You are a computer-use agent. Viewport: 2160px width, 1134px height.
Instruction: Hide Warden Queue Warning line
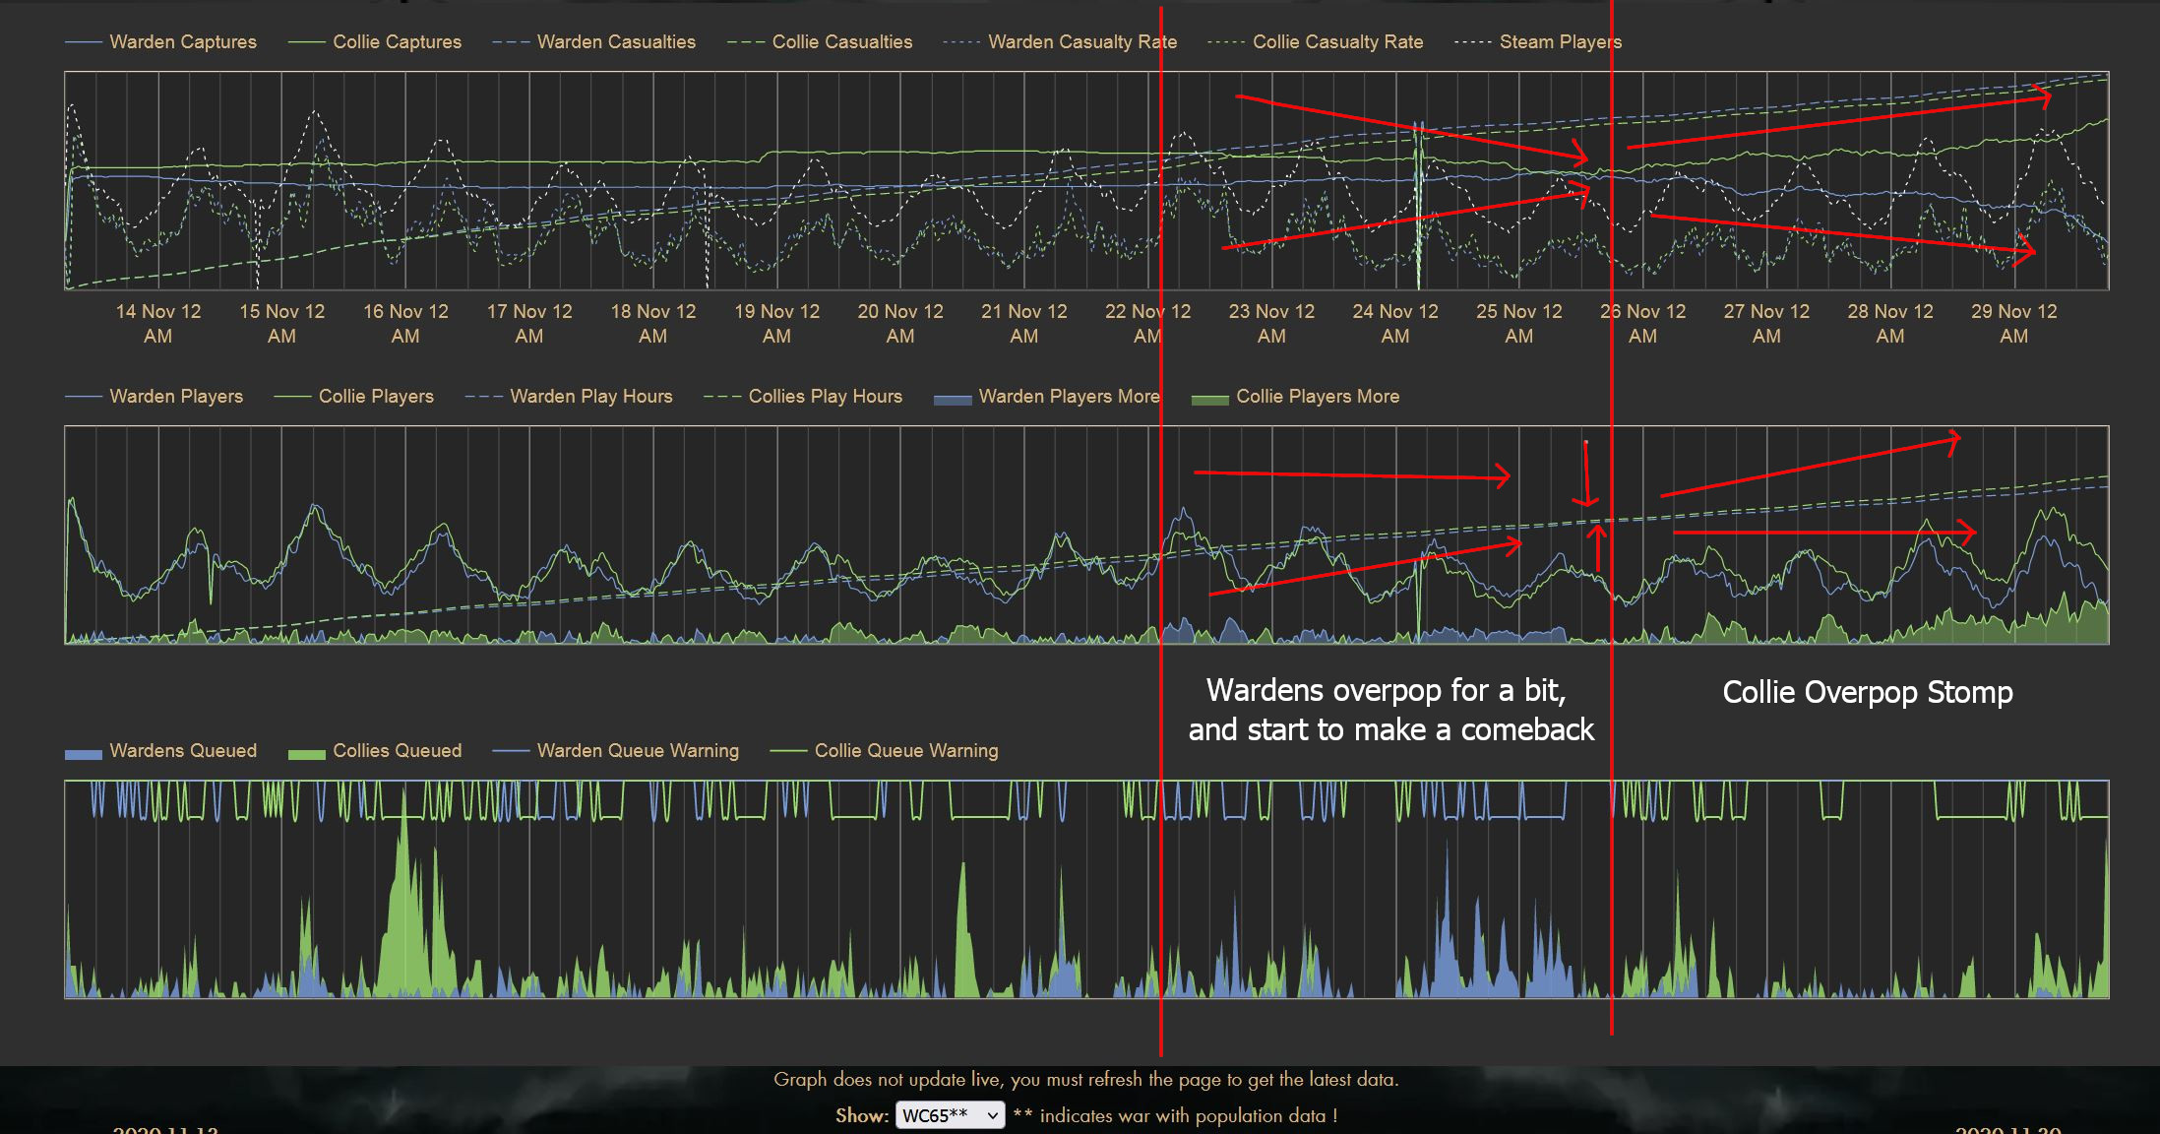click(637, 751)
